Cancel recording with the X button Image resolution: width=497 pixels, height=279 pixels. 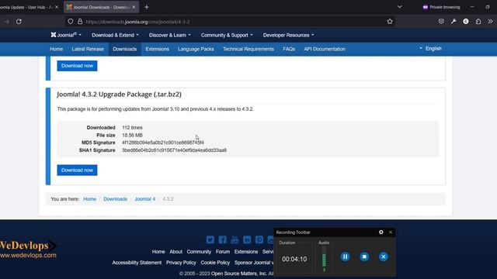(x=383, y=257)
